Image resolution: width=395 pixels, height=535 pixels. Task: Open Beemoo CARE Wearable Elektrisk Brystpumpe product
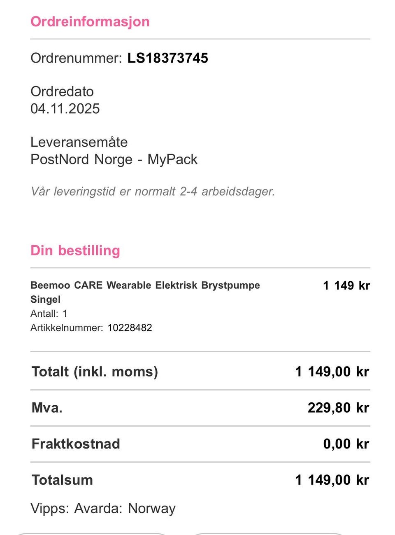click(145, 285)
